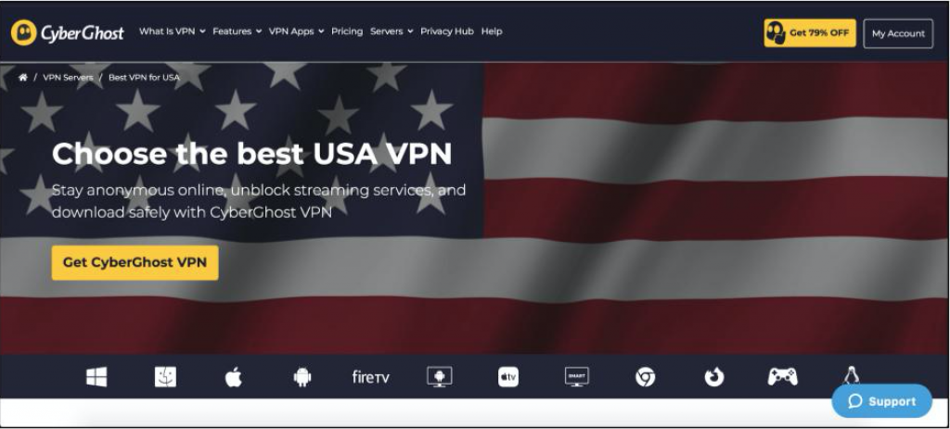Expand the What is VPN menu
Viewport: 950px width, 429px height.
172,32
